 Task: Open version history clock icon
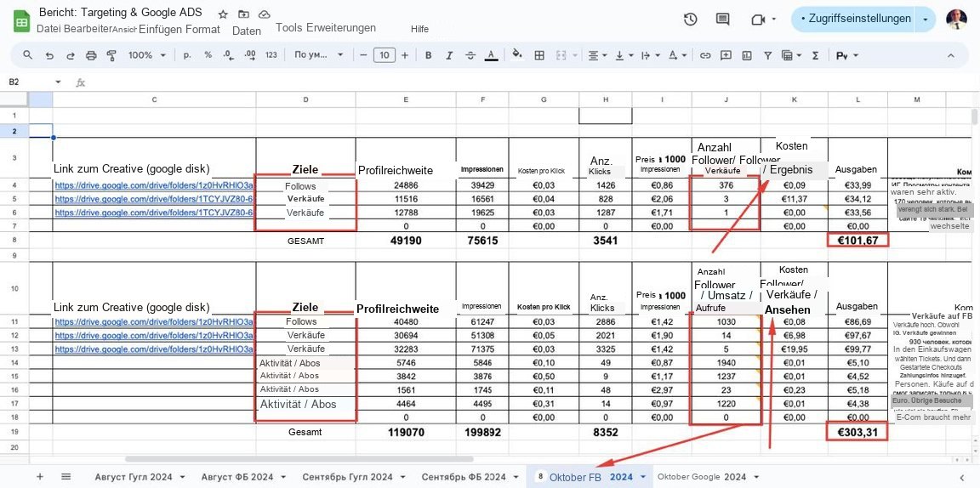690,20
